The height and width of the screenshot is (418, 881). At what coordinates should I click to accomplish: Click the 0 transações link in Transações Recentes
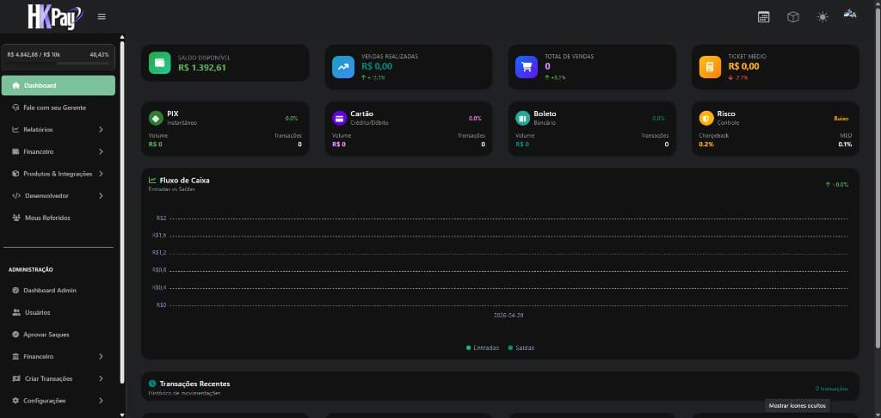click(832, 389)
